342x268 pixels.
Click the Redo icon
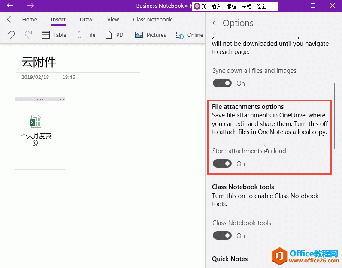[28, 35]
